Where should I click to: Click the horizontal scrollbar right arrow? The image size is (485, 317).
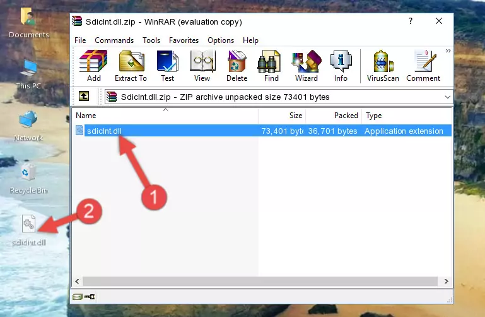[447, 281]
